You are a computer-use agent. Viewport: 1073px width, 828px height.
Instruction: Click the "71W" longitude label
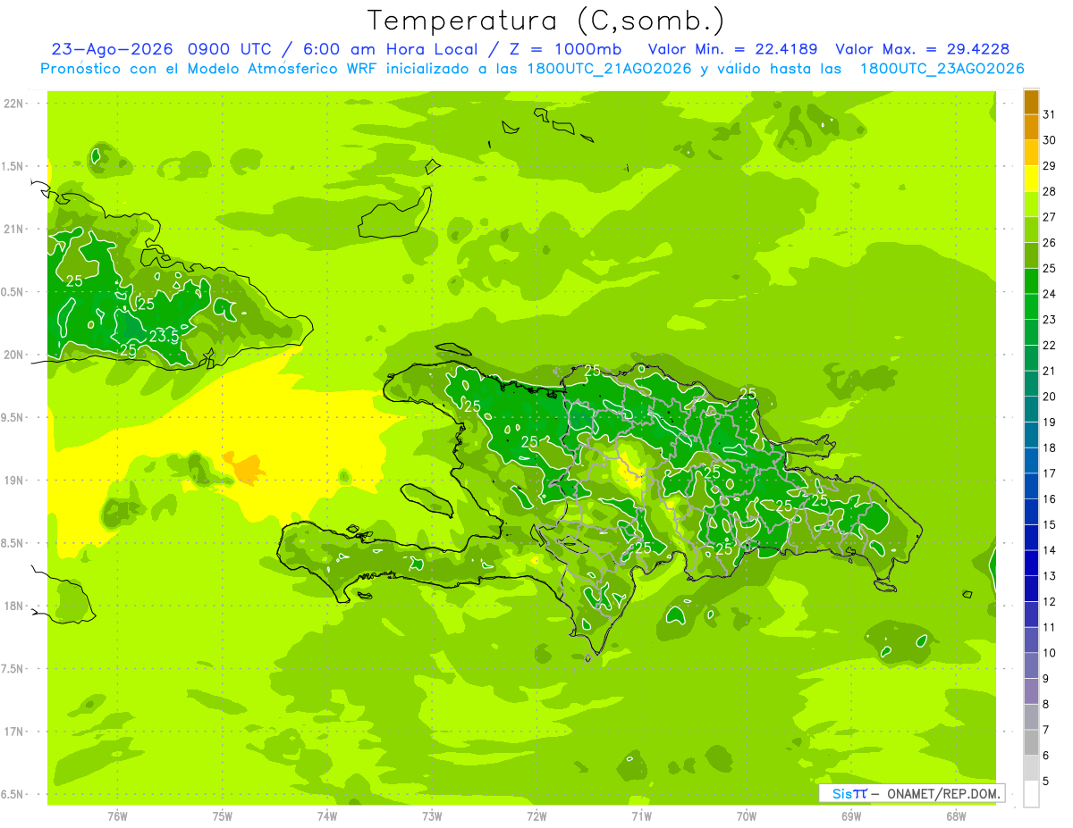(641, 815)
